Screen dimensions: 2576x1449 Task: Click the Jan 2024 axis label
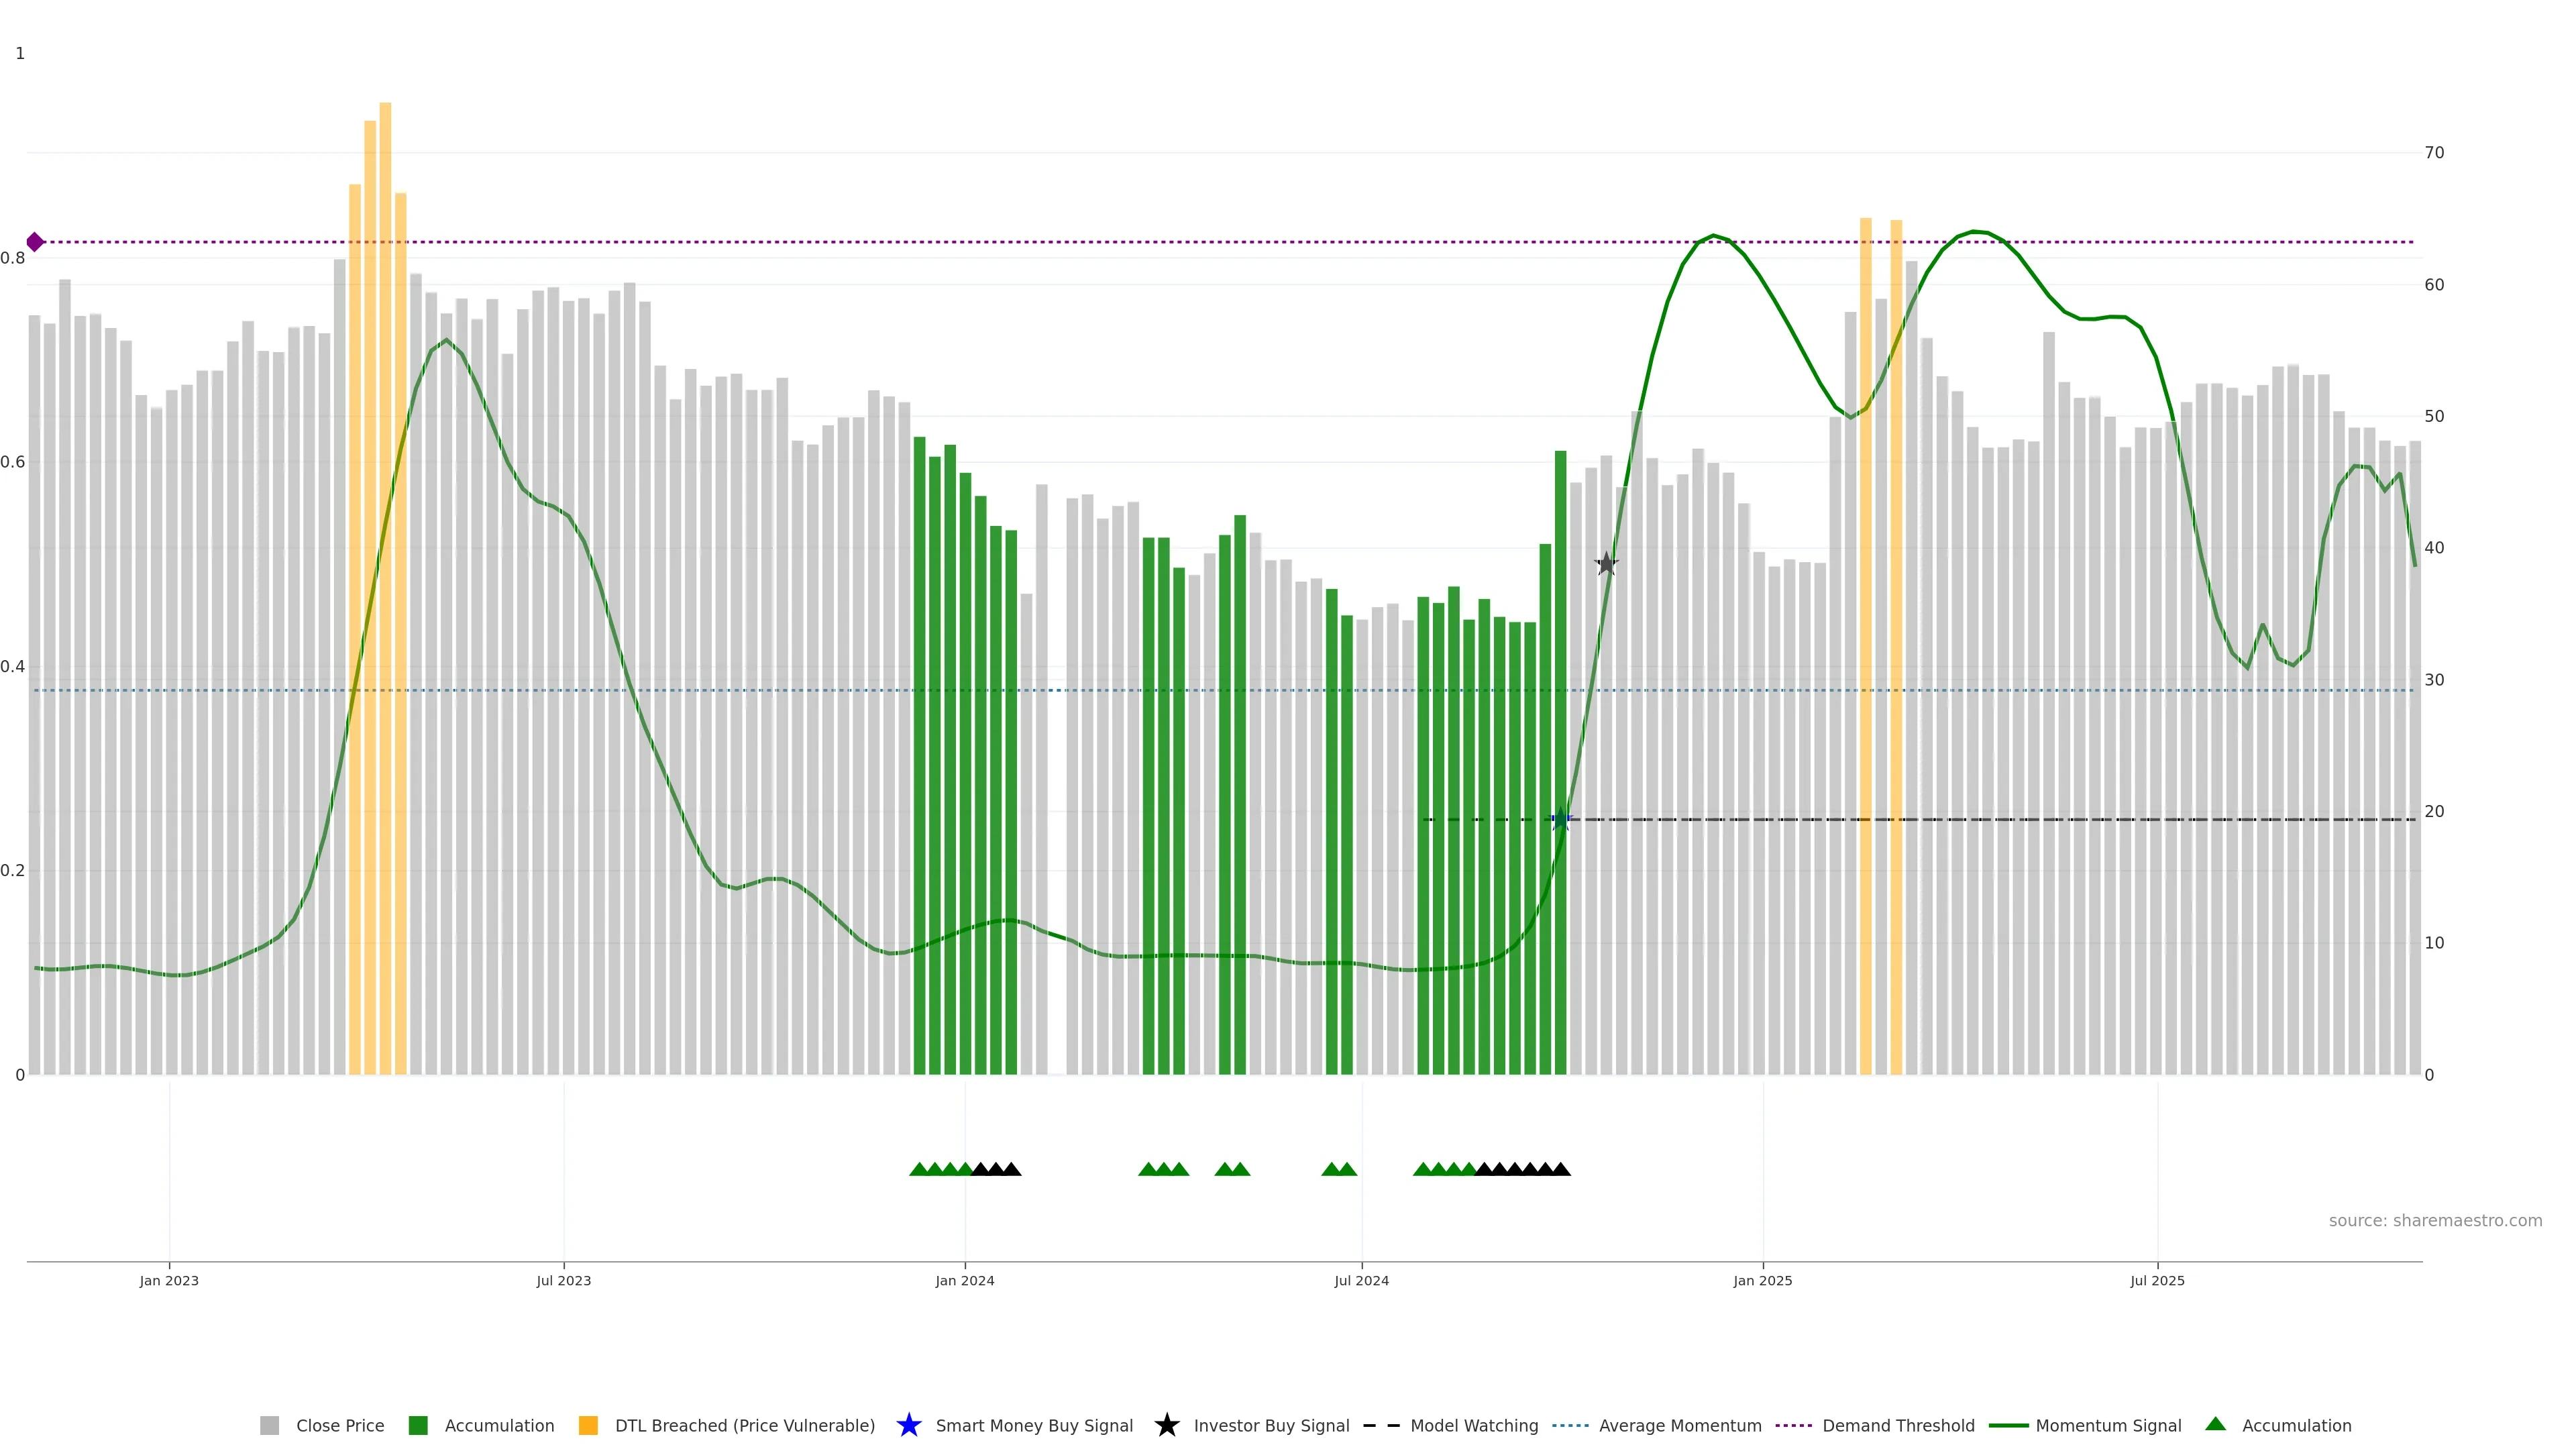pos(964,1281)
